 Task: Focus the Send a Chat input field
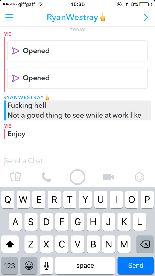77,161
